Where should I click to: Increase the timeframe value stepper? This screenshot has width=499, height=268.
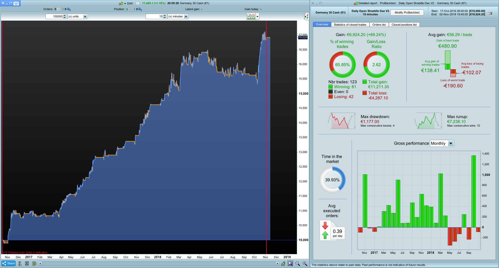[165, 16]
